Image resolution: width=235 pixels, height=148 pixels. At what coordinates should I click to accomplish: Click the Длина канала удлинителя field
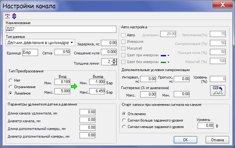[x=88, y=112]
